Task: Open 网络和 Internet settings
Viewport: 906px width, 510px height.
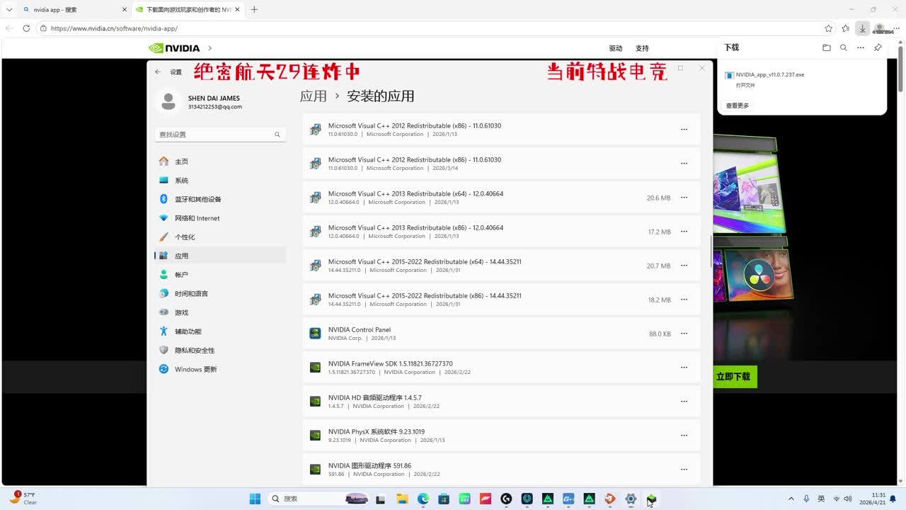Action: [220, 218]
